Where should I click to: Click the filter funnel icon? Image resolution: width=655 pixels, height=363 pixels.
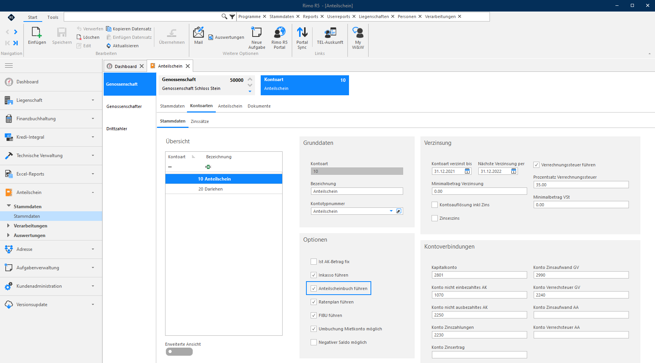232,17
